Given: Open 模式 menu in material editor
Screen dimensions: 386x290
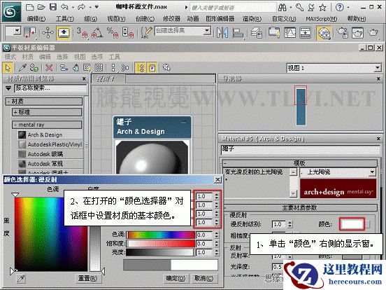Looking at the screenshot, I should coord(10,57).
